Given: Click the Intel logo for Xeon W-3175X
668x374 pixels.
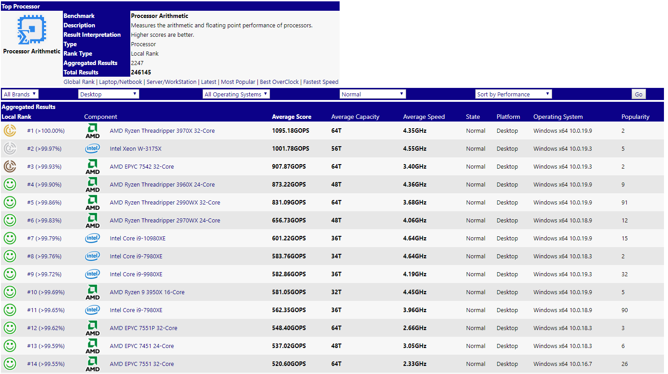Looking at the screenshot, I should 93,148.
